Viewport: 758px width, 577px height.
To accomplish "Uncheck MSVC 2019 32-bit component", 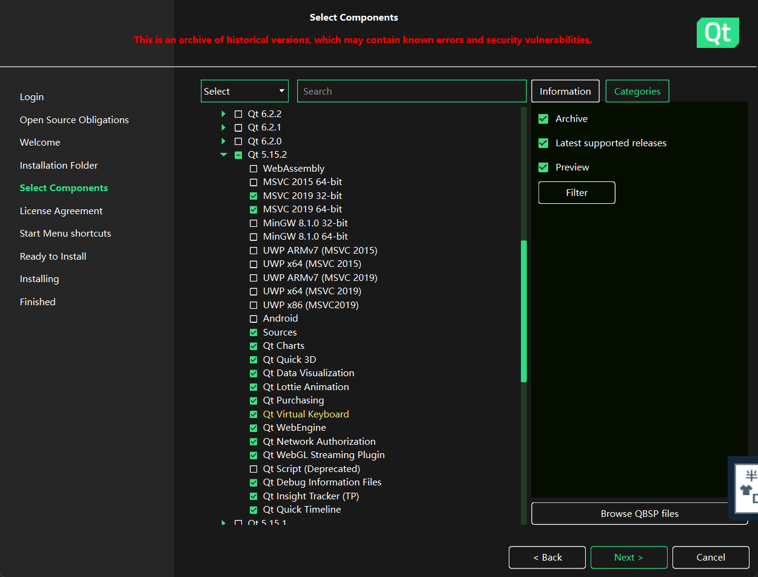I will (x=253, y=196).
